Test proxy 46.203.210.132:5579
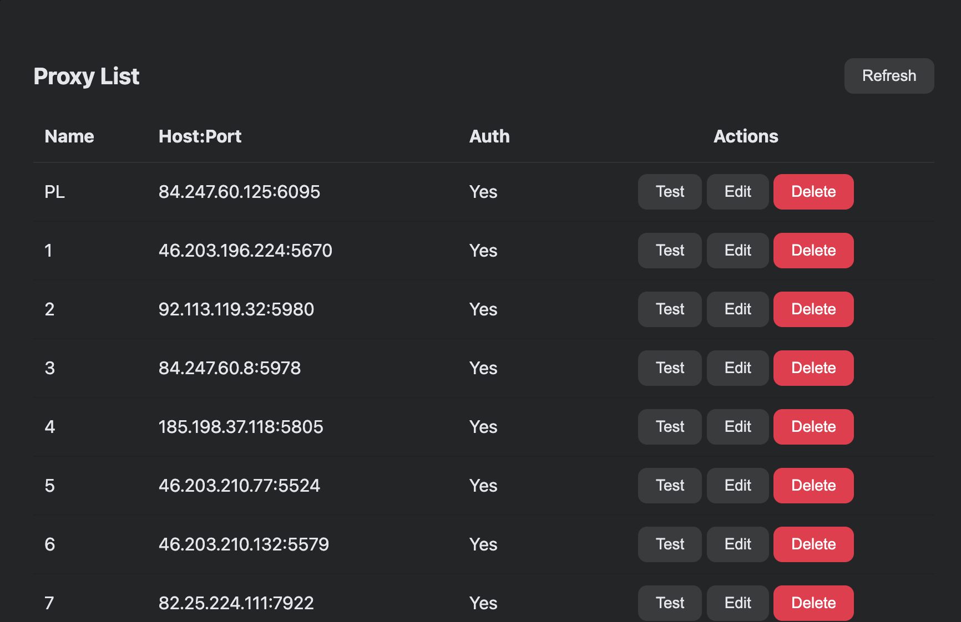961x622 pixels. point(669,544)
